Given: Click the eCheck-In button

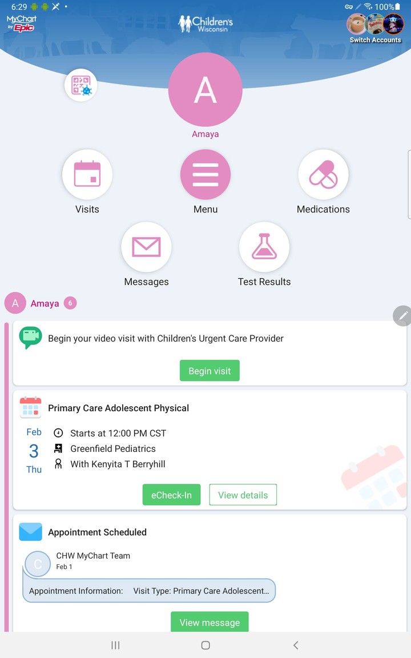Looking at the screenshot, I should click(x=171, y=495).
